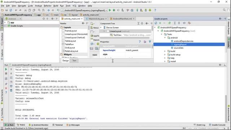
Task: Click the Search Everywhere magnifier at top right
Action: tap(224, 10)
